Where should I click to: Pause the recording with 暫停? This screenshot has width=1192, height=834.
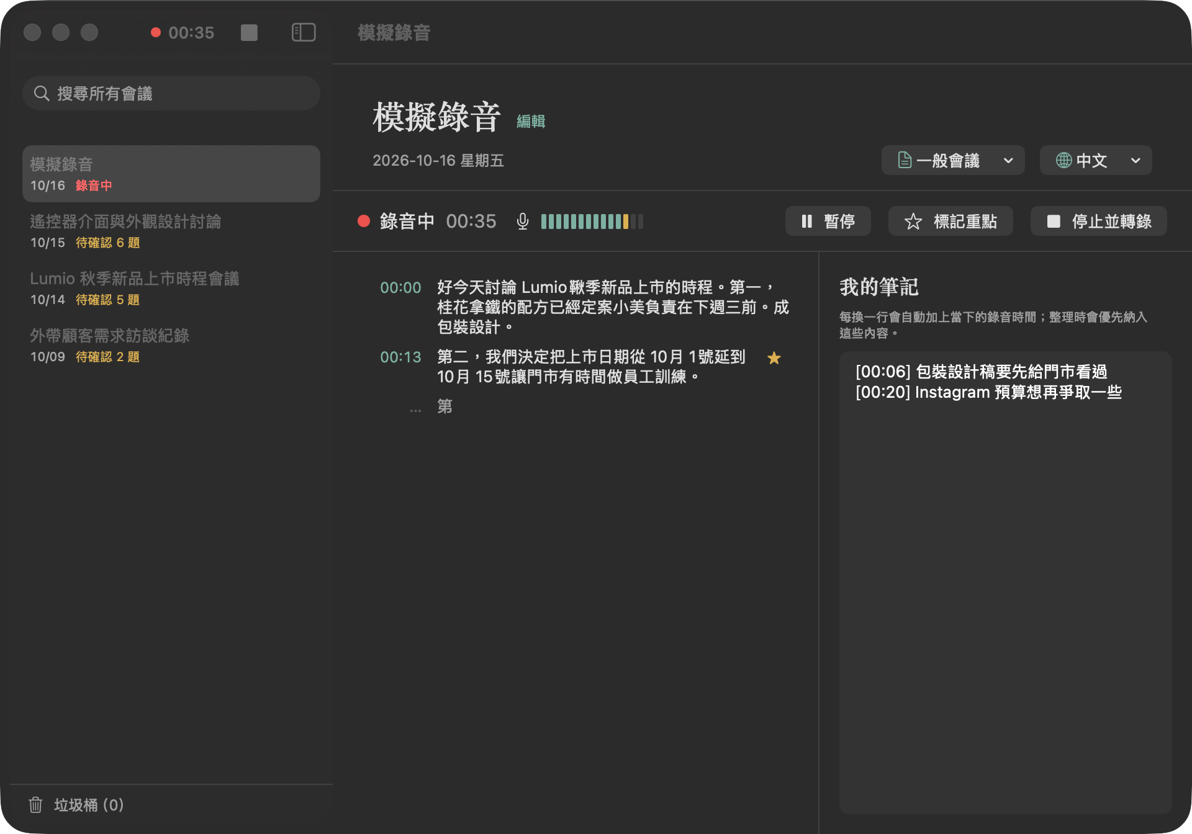[828, 221]
